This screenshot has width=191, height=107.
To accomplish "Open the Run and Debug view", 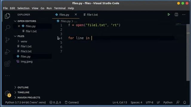I will (7, 52).
